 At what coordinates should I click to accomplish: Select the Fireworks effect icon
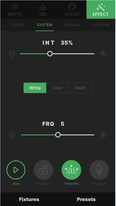click(x=71, y=170)
